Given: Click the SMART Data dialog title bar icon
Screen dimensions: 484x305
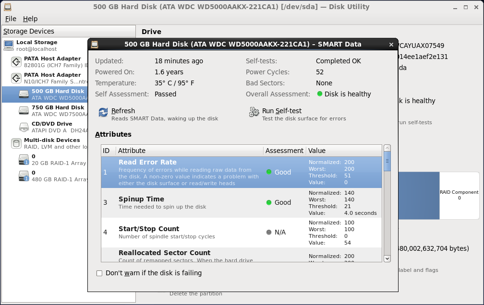Looking at the screenshot, I should (x=95, y=45).
